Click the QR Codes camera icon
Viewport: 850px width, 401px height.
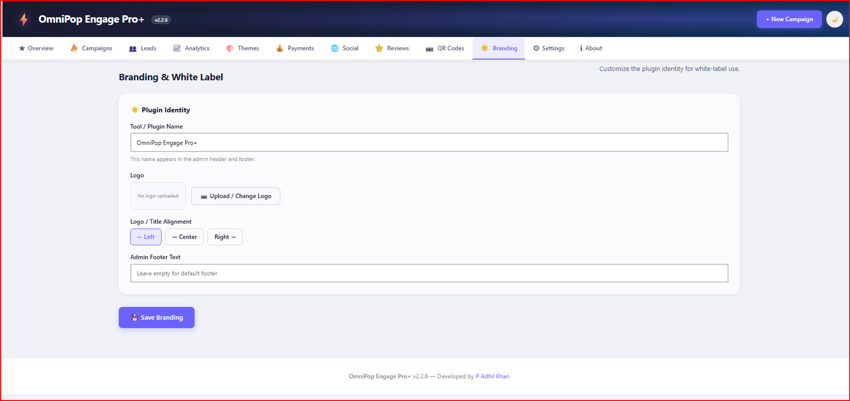coord(429,49)
